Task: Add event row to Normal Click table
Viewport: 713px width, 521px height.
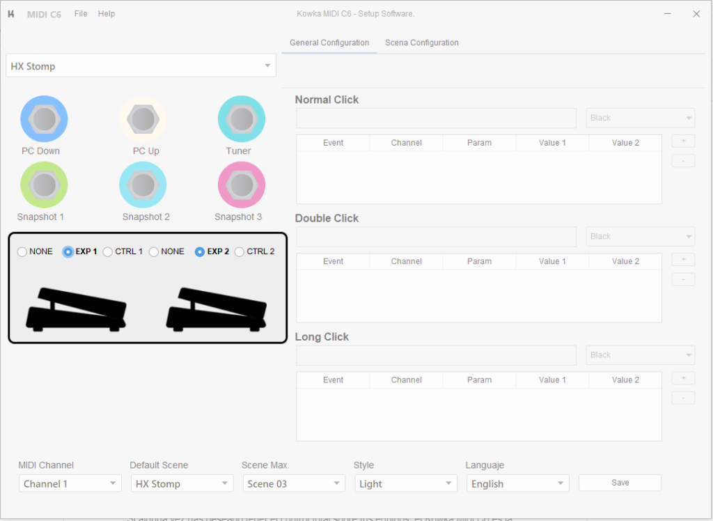Action: click(x=683, y=141)
